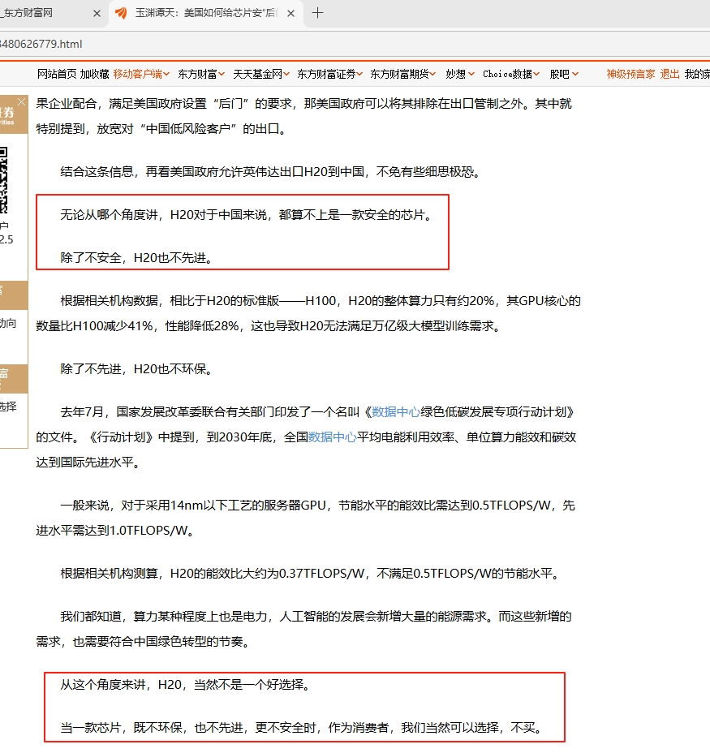Open the 妙想 dropdown menu
The image size is (710, 753).
point(460,74)
